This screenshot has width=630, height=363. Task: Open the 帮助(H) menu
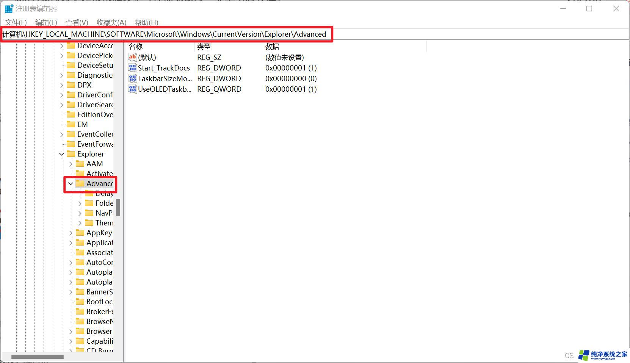(146, 22)
